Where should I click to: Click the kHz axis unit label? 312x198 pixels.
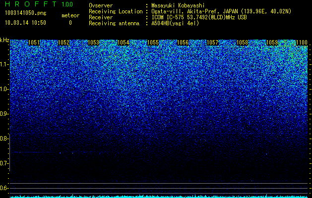(4, 40)
